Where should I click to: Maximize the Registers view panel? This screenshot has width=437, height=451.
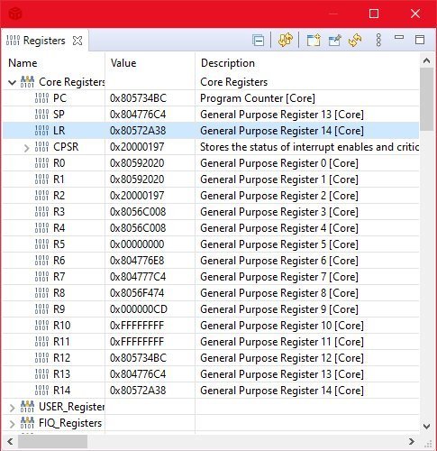coord(420,40)
